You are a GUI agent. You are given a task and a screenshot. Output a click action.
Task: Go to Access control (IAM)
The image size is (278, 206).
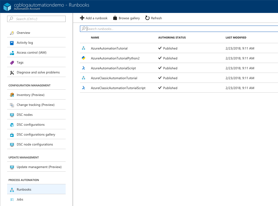click(x=36, y=53)
